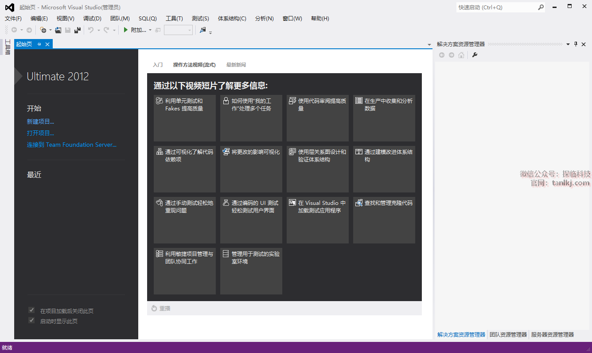The width and height of the screenshot is (592, 353).
Task: Toggle auto-hide pin on 解决方案资源管理器 panel
Action: (x=576, y=44)
